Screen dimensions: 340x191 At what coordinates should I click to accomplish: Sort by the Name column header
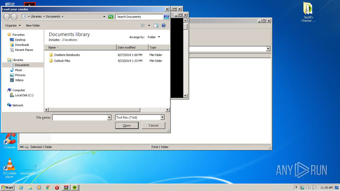[x=80, y=47]
